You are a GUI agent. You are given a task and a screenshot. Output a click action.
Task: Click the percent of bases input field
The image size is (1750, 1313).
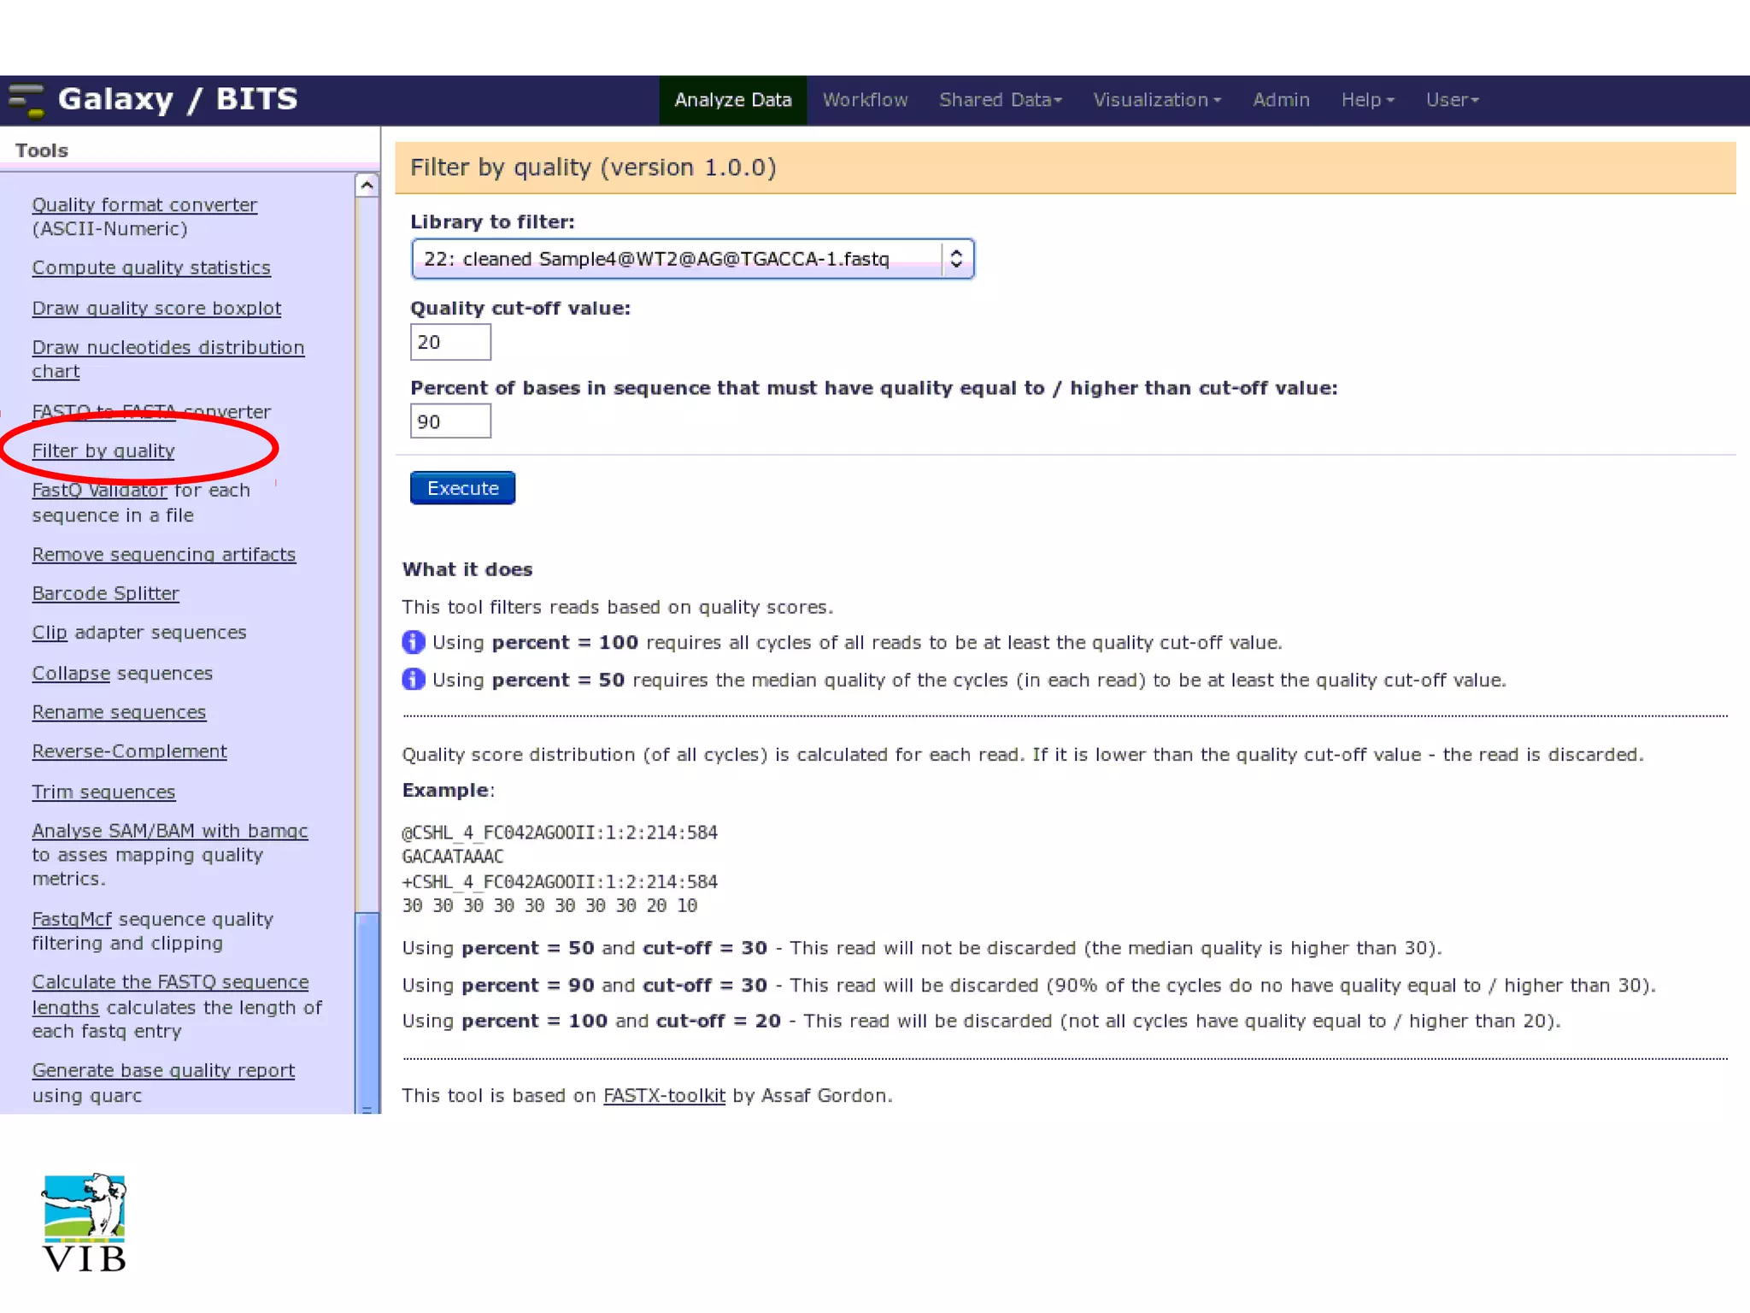[x=450, y=421]
